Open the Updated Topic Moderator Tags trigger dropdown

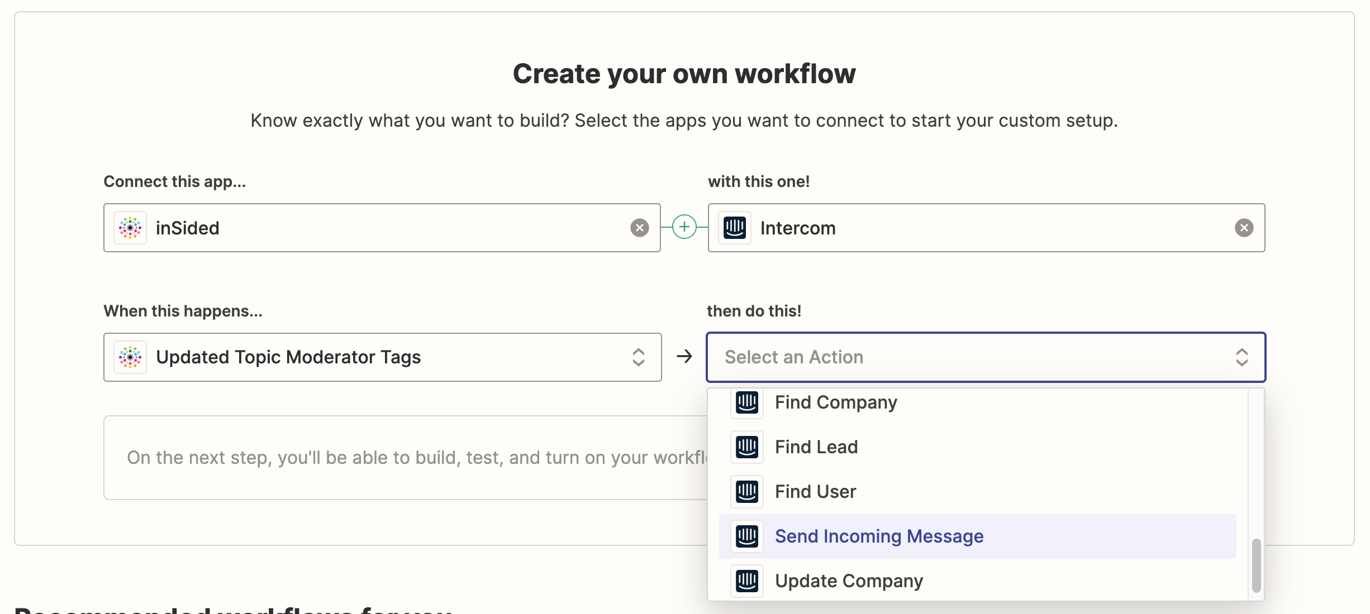click(x=382, y=357)
